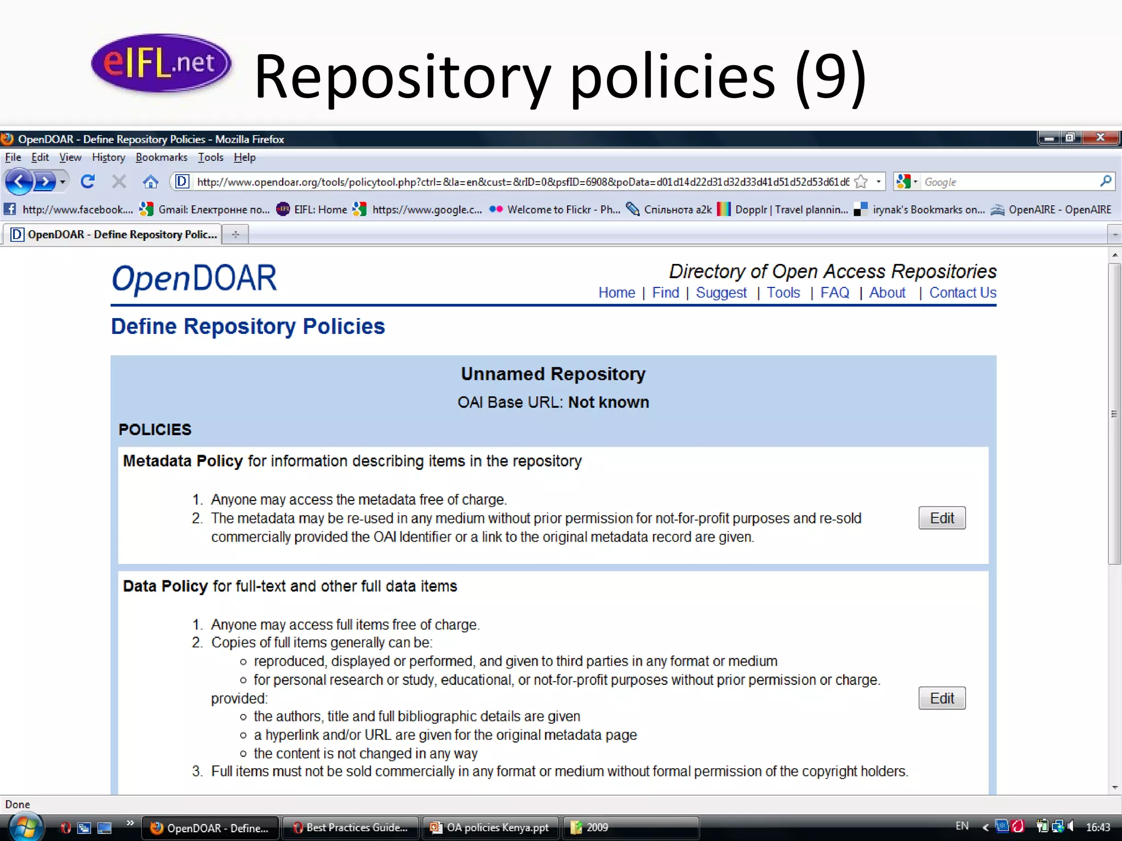1122x841 pixels.
Task: Open the File menu
Action: click(13, 158)
